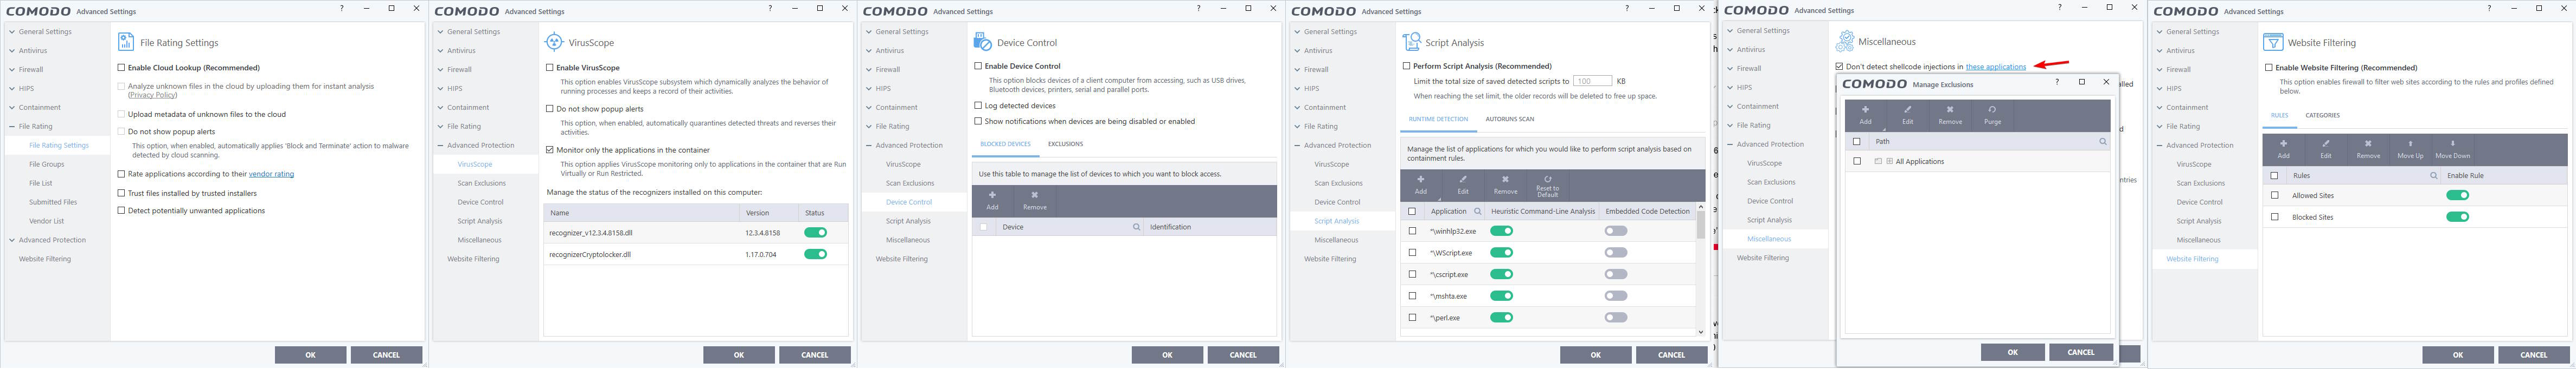Image resolution: width=2576 pixels, height=369 pixels.
Task: Collapse File Rating in File Rating Settings window sidebar
Action: tap(12, 127)
